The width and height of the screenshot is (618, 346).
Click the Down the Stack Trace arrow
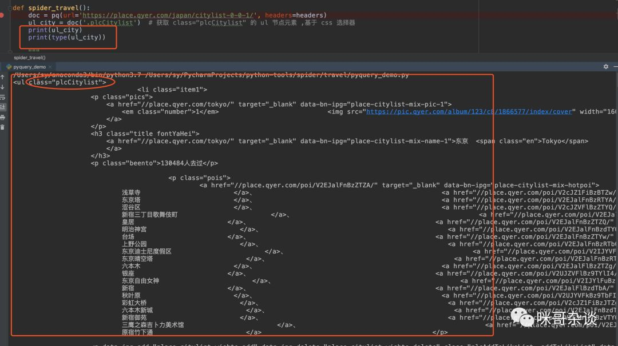(x=2, y=87)
